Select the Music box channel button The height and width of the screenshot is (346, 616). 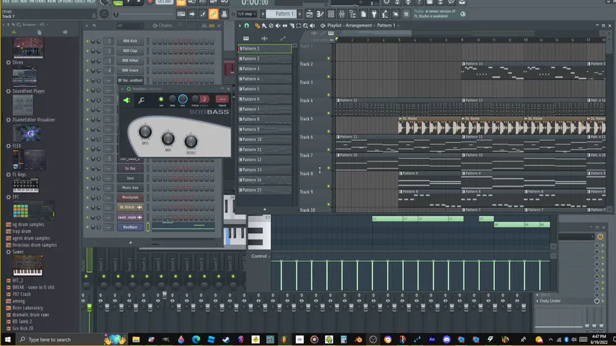(x=130, y=188)
